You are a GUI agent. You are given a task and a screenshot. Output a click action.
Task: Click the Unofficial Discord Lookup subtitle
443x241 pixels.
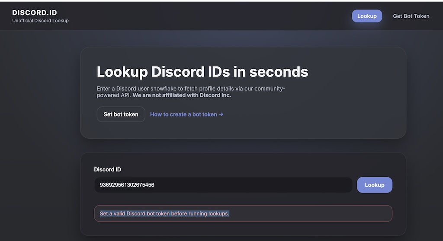(40, 21)
